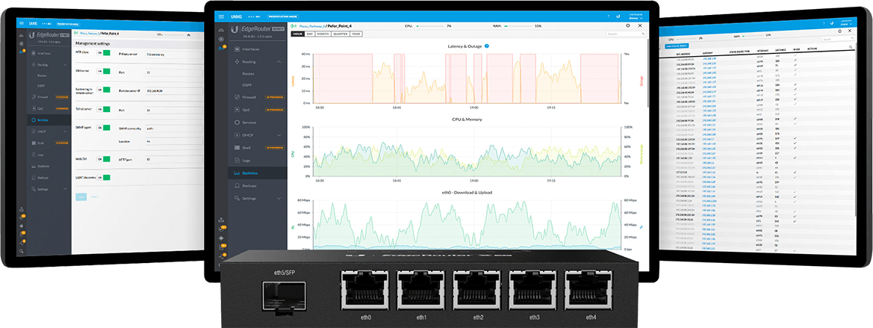
Task: Click the devices icon with orange badge, center rail
Action: tap(222, 49)
